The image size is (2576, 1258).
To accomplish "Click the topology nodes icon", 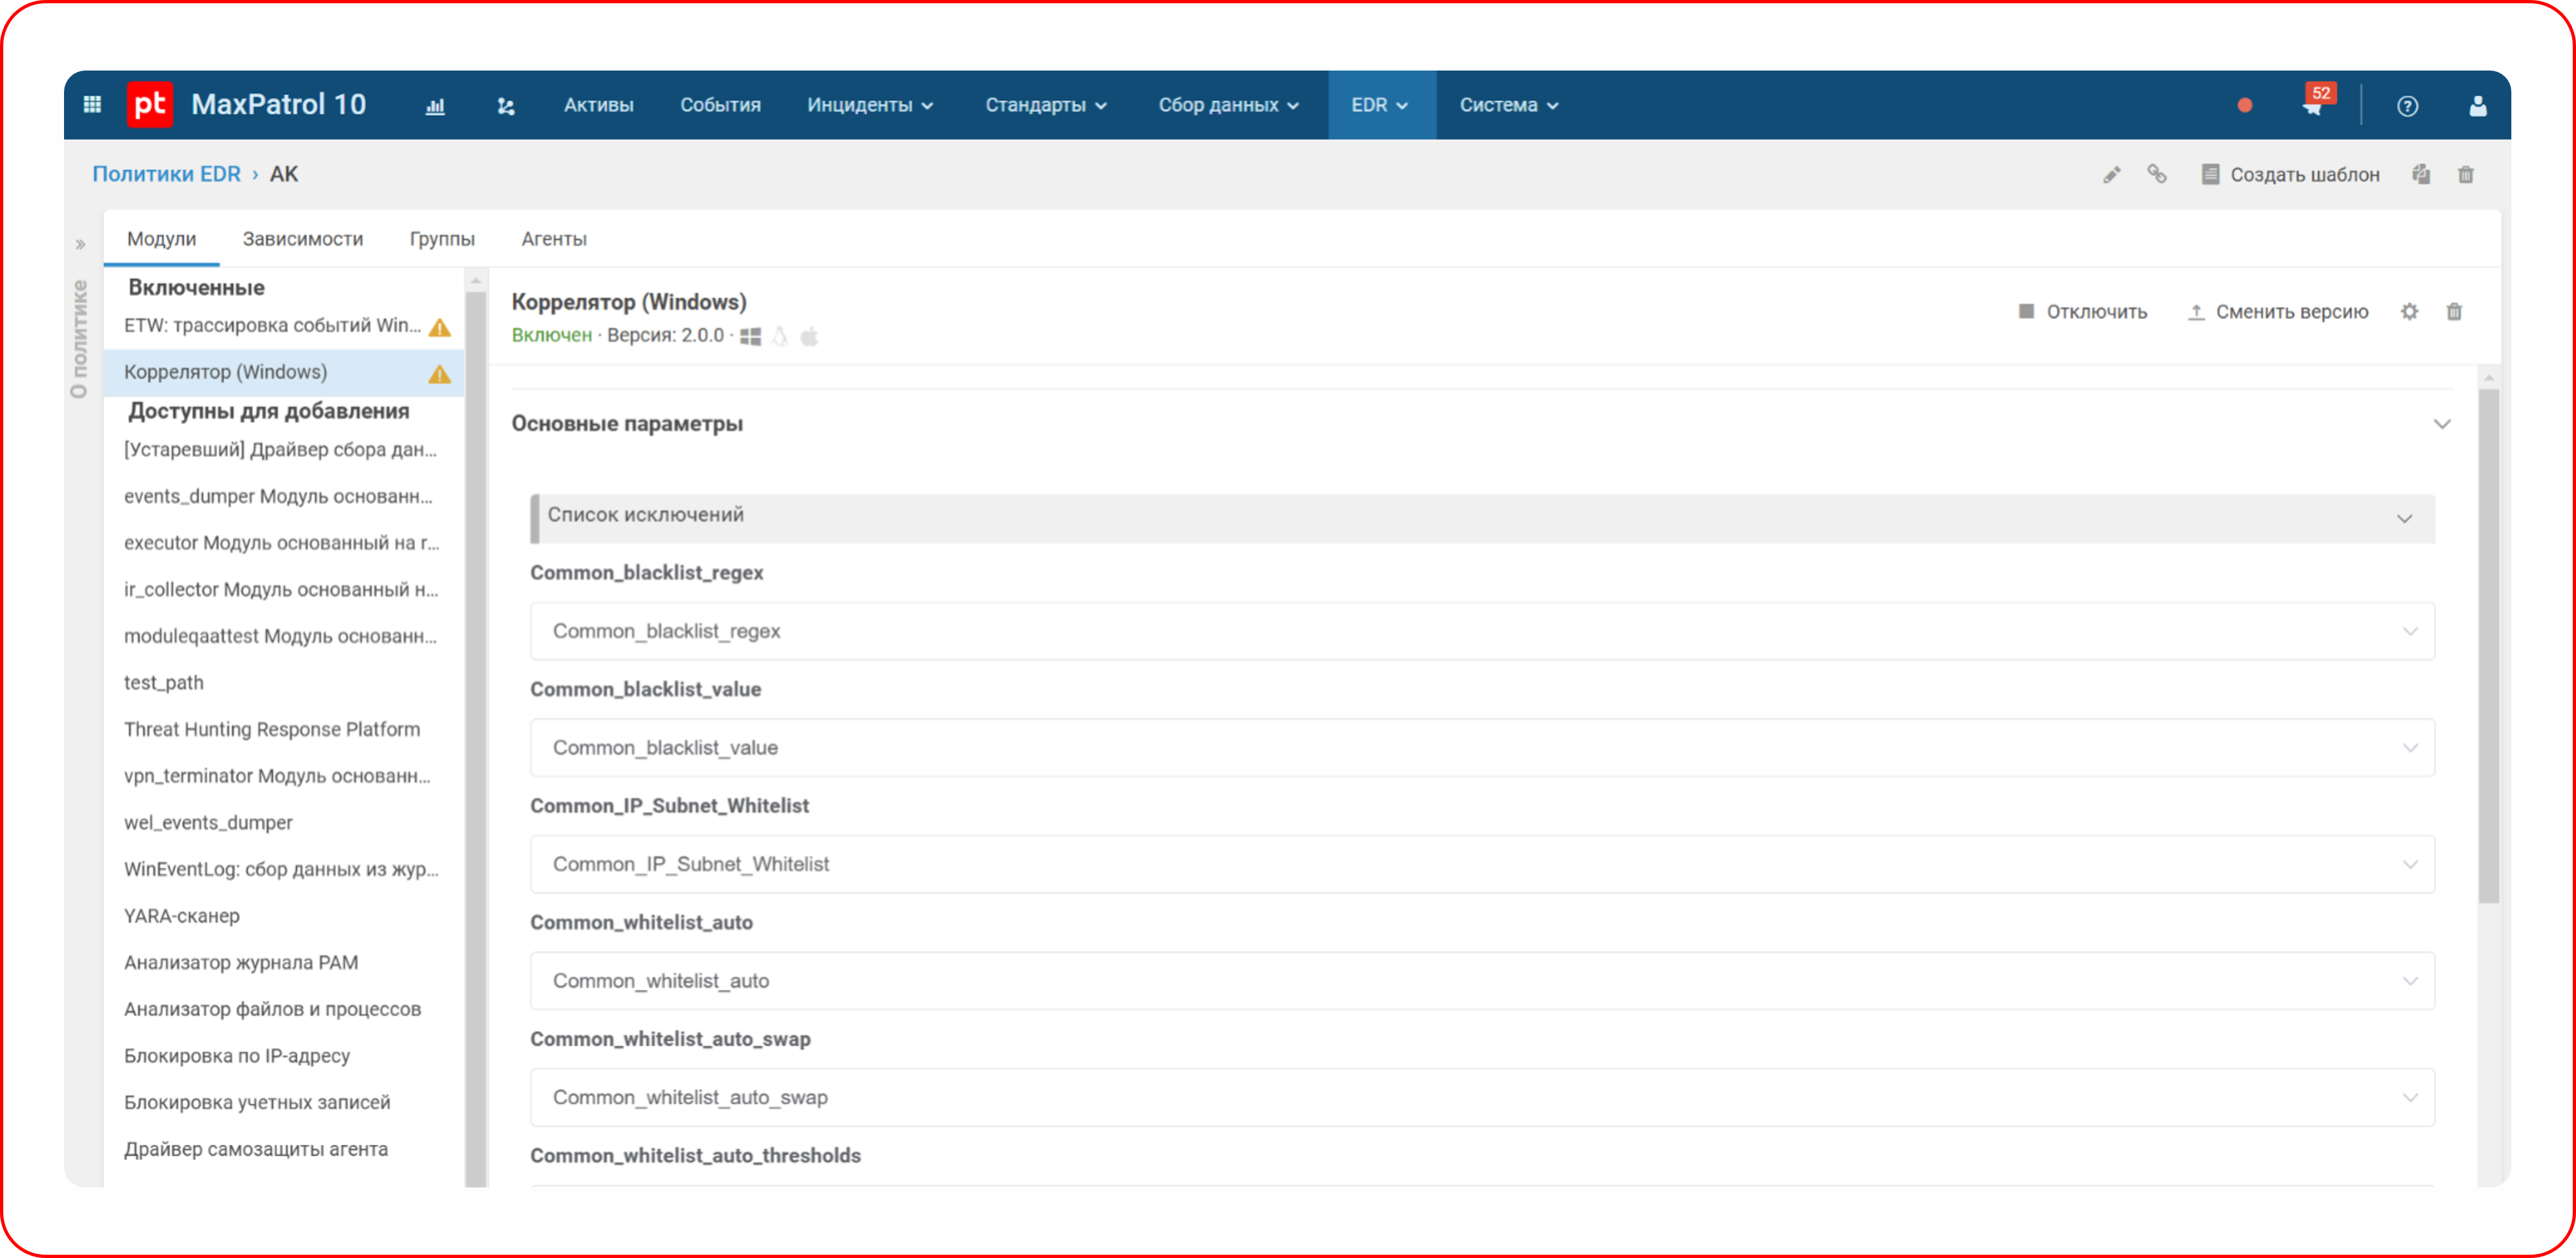I will 506,106.
